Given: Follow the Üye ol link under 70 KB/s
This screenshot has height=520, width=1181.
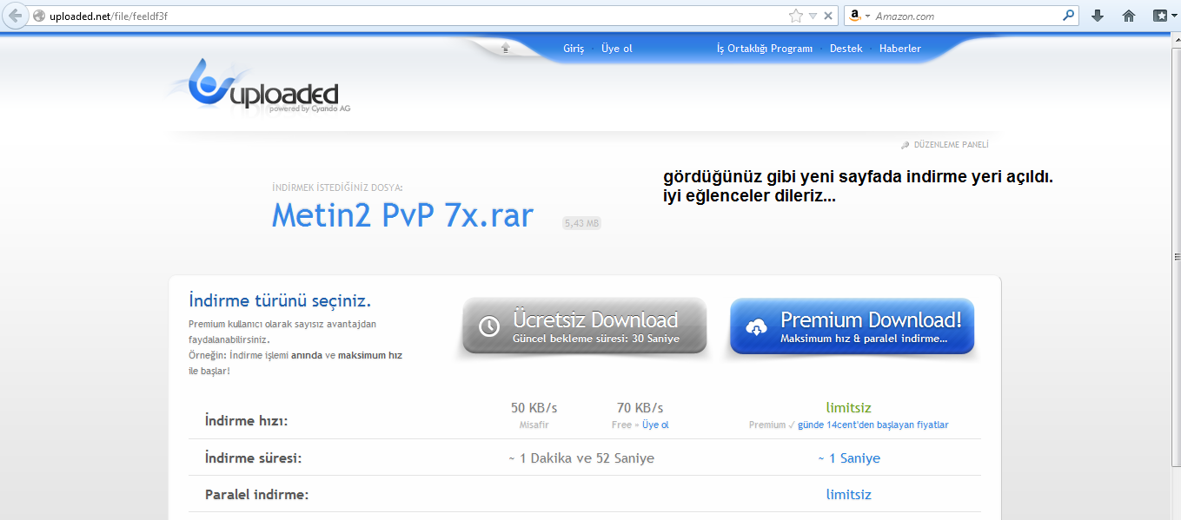Looking at the screenshot, I should (655, 425).
